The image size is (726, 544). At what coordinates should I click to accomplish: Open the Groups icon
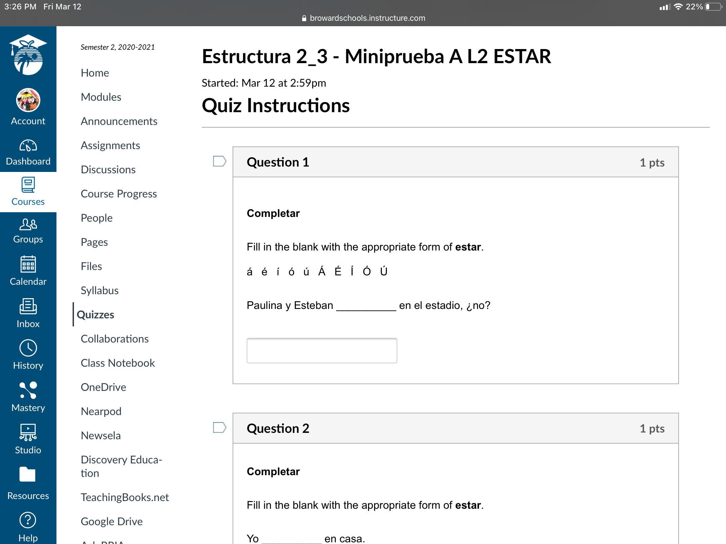[28, 224]
